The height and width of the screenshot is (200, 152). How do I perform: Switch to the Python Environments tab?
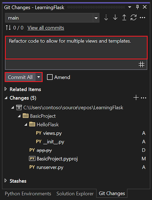pyautogui.click(x=28, y=194)
